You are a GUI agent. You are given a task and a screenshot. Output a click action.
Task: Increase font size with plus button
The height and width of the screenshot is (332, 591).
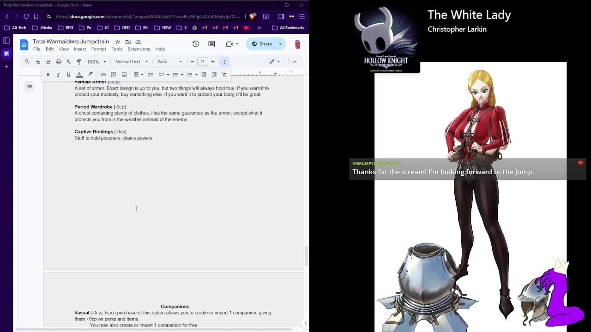tap(213, 62)
